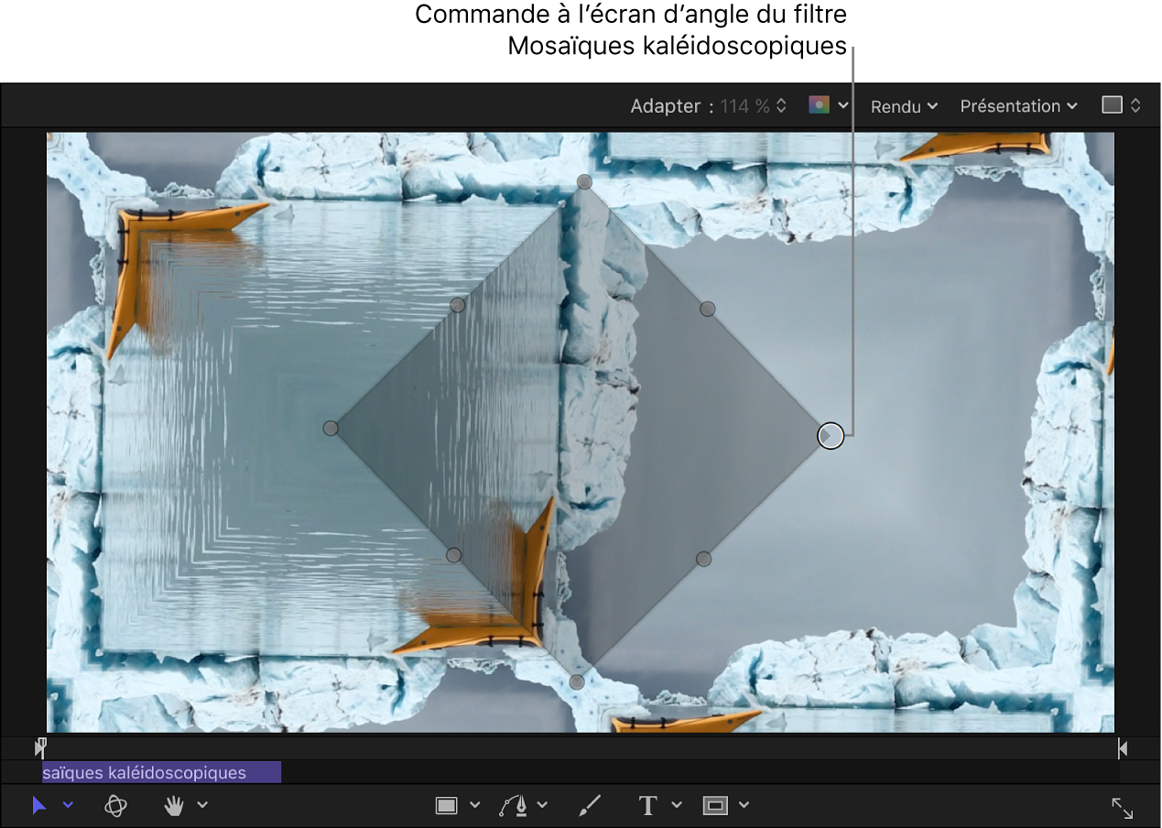This screenshot has height=828, width=1162.
Task: Choose the 3D Transform tool
Action: [115, 806]
